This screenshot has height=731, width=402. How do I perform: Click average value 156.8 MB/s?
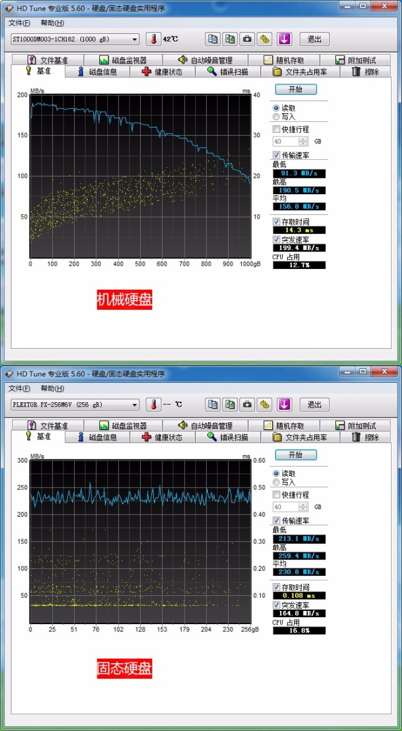click(299, 207)
